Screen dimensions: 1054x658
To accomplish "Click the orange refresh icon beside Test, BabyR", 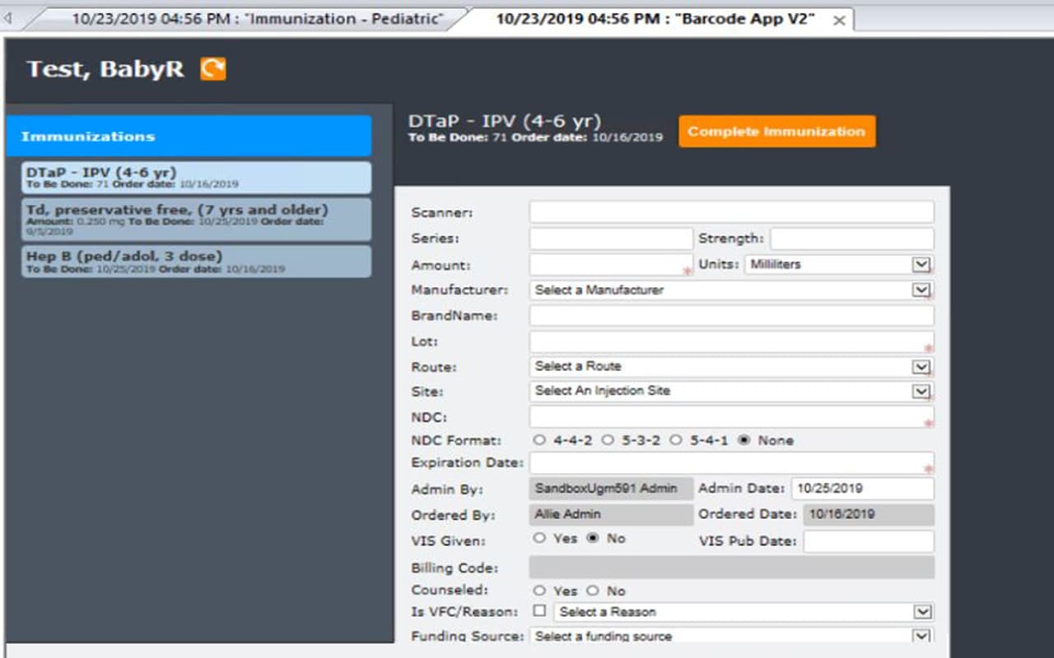I will coord(212,69).
